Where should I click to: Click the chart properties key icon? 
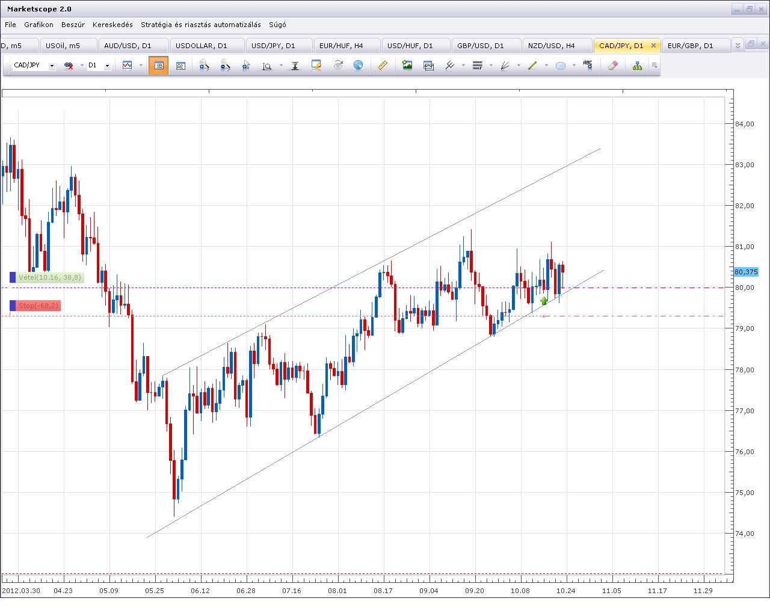pos(316,66)
